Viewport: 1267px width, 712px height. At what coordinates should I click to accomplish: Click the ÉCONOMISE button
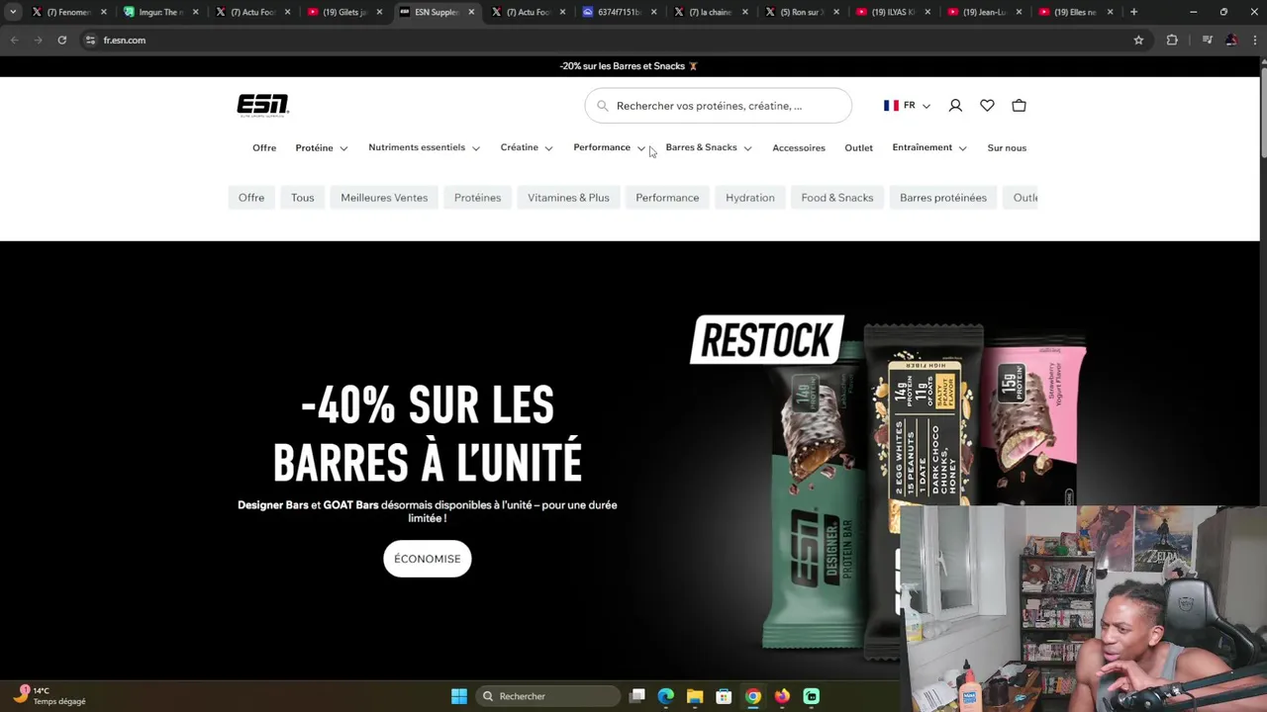click(428, 559)
